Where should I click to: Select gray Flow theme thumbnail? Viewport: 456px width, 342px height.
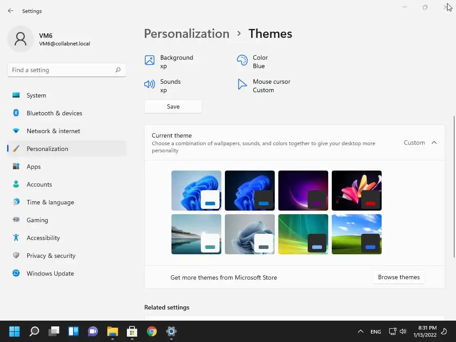249,234
